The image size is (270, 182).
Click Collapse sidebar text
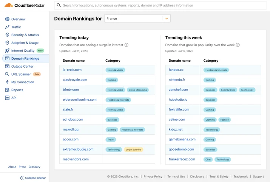point(35,178)
